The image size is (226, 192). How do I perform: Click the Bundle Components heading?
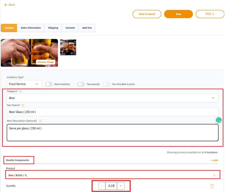(x=18, y=160)
